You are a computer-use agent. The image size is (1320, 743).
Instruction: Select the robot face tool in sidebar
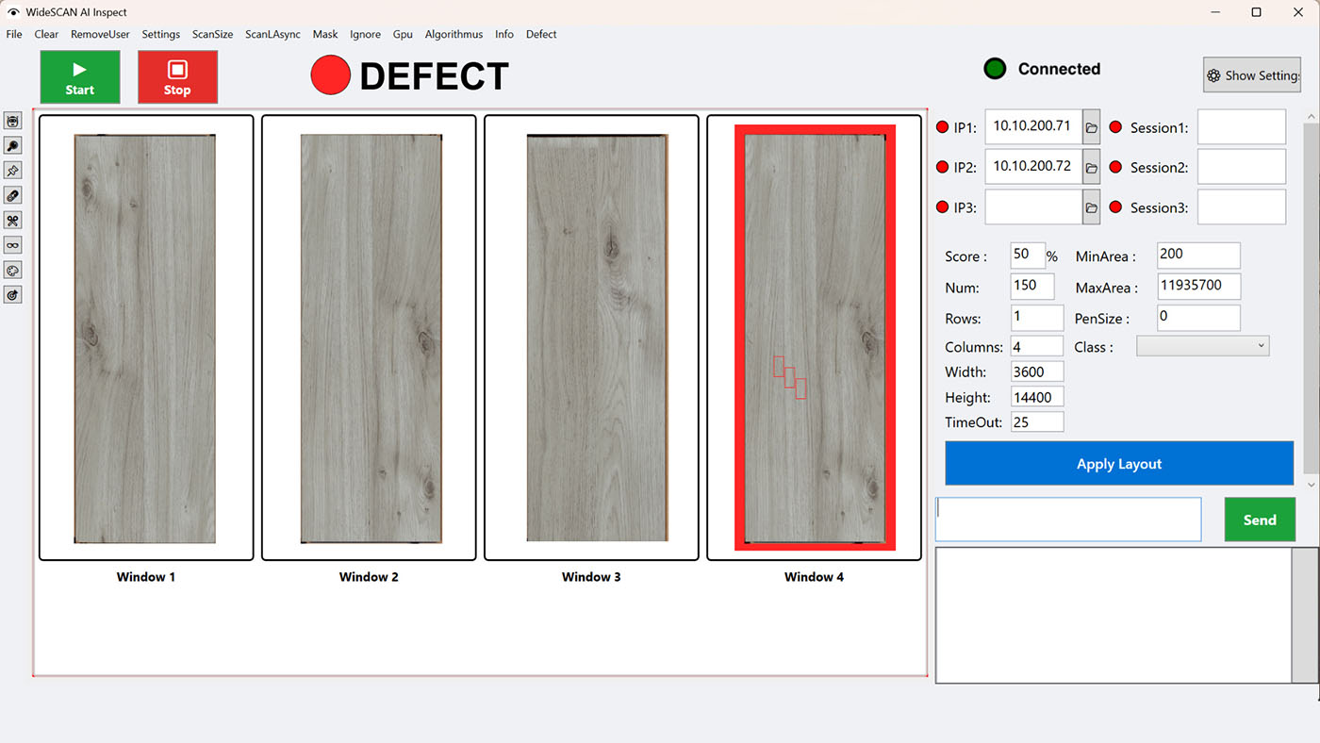coord(13,121)
